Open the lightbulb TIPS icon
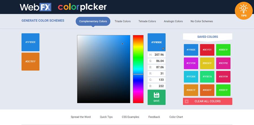Screen dimensions: 254x125 tap(244, 11)
